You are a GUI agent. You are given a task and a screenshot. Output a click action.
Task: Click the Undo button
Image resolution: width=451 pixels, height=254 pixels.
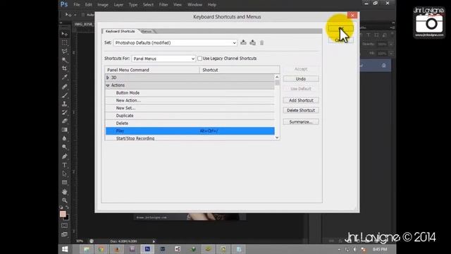pyautogui.click(x=301, y=79)
